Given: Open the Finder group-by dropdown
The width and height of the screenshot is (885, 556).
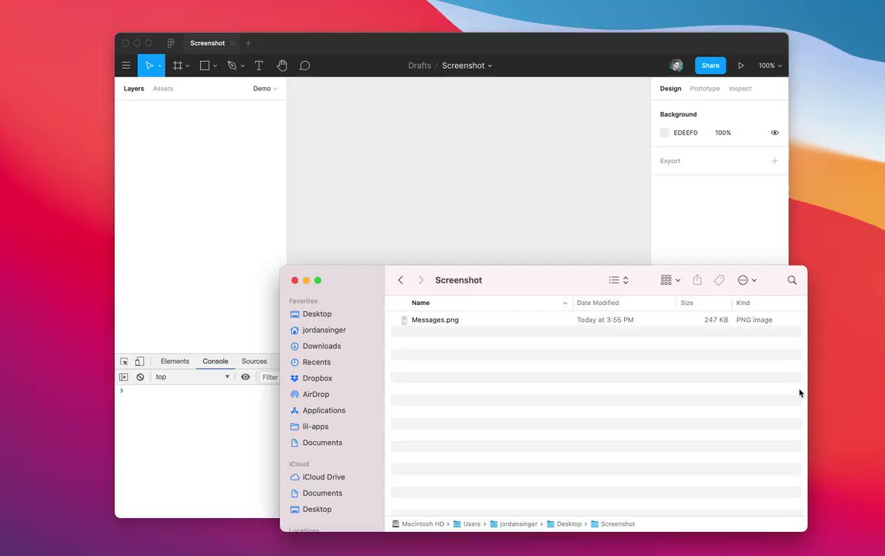Looking at the screenshot, I should click(x=670, y=280).
